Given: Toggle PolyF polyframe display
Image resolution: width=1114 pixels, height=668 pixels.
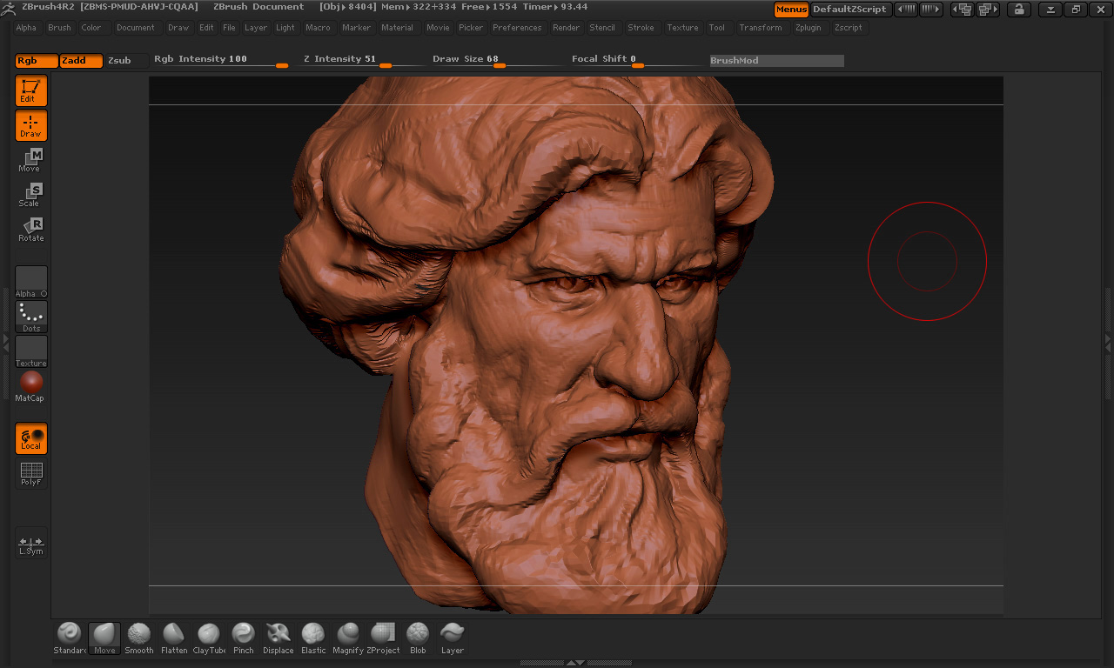Looking at the screenshot, I should (31, 474).
